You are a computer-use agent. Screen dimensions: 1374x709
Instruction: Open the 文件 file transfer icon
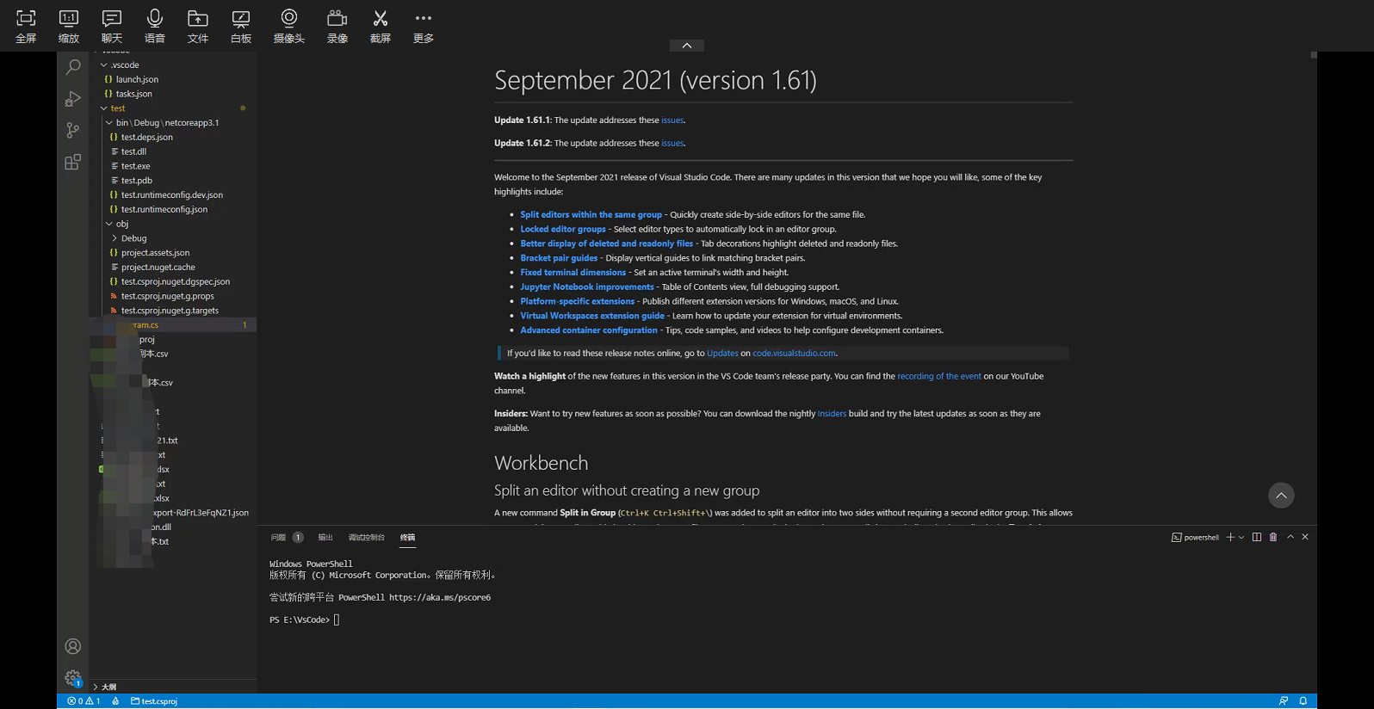coord(198,26)
